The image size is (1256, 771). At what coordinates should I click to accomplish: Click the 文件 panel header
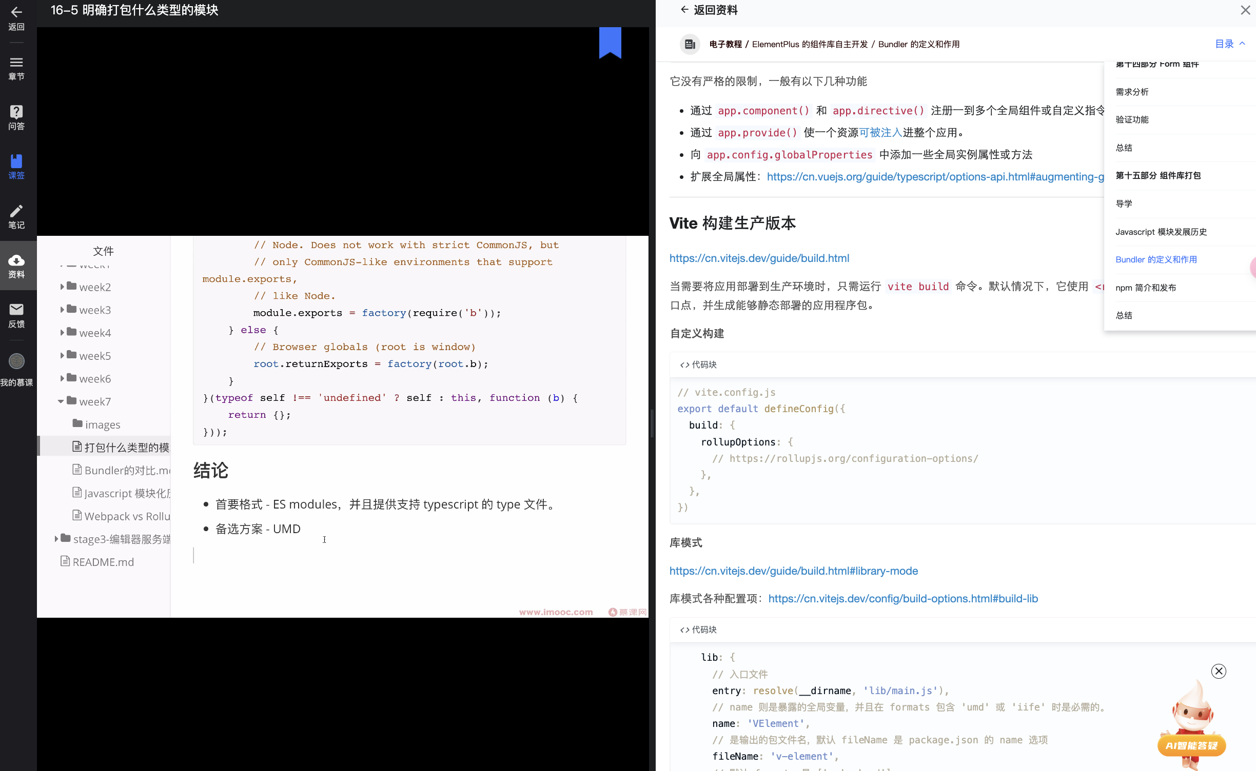pyautogui.click(x=103, y=251)
